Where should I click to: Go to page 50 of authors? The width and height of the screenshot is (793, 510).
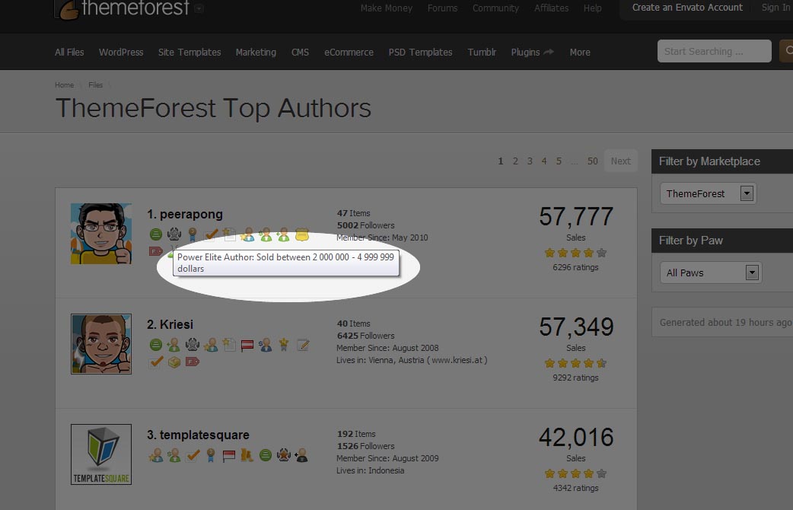coord(593,161)
